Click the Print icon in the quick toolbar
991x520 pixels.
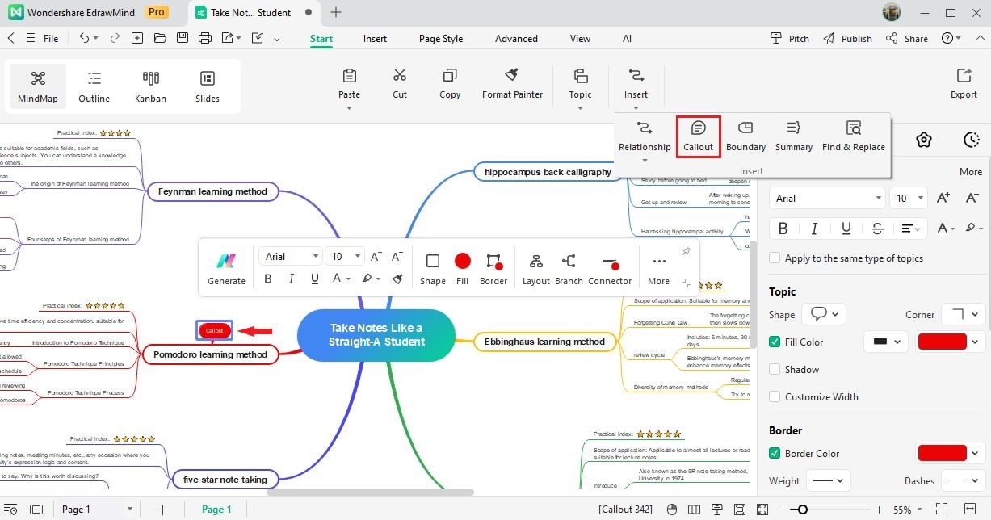205,38
